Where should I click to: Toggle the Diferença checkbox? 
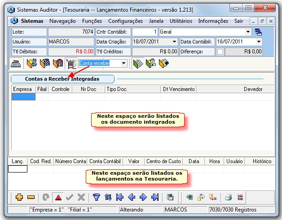coord(220,52)
